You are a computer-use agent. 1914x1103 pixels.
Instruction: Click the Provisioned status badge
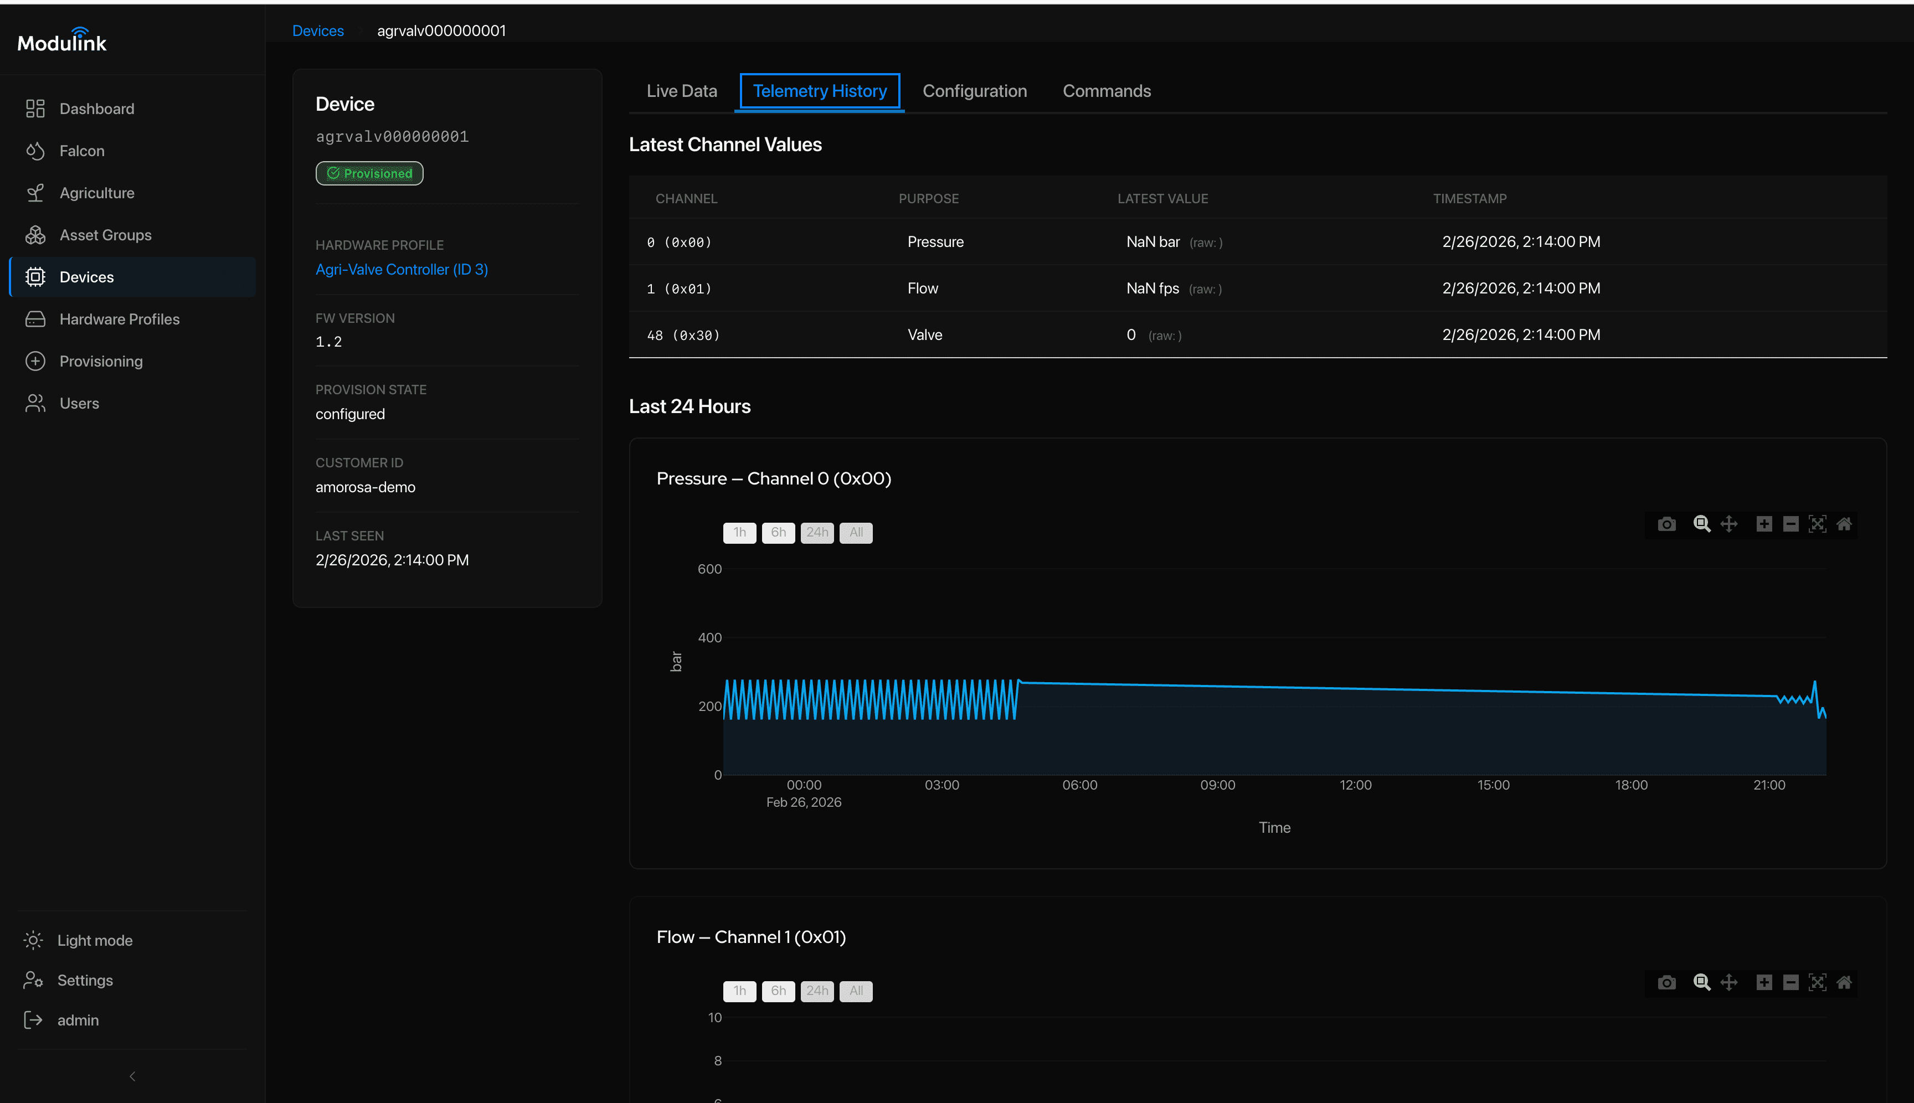click(369, 173)
